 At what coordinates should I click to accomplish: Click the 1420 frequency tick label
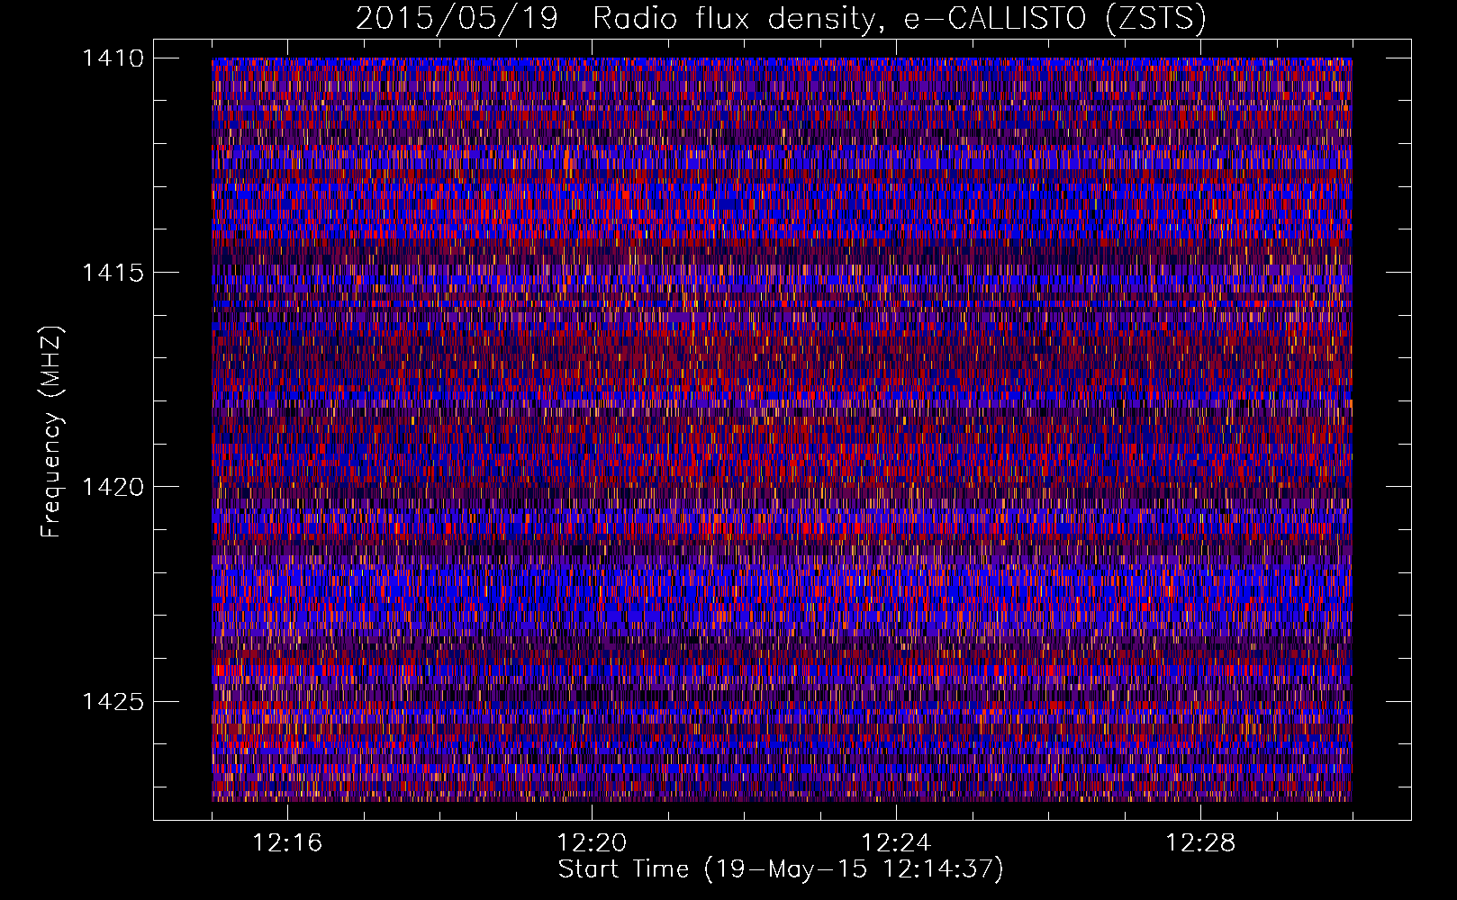113,487
